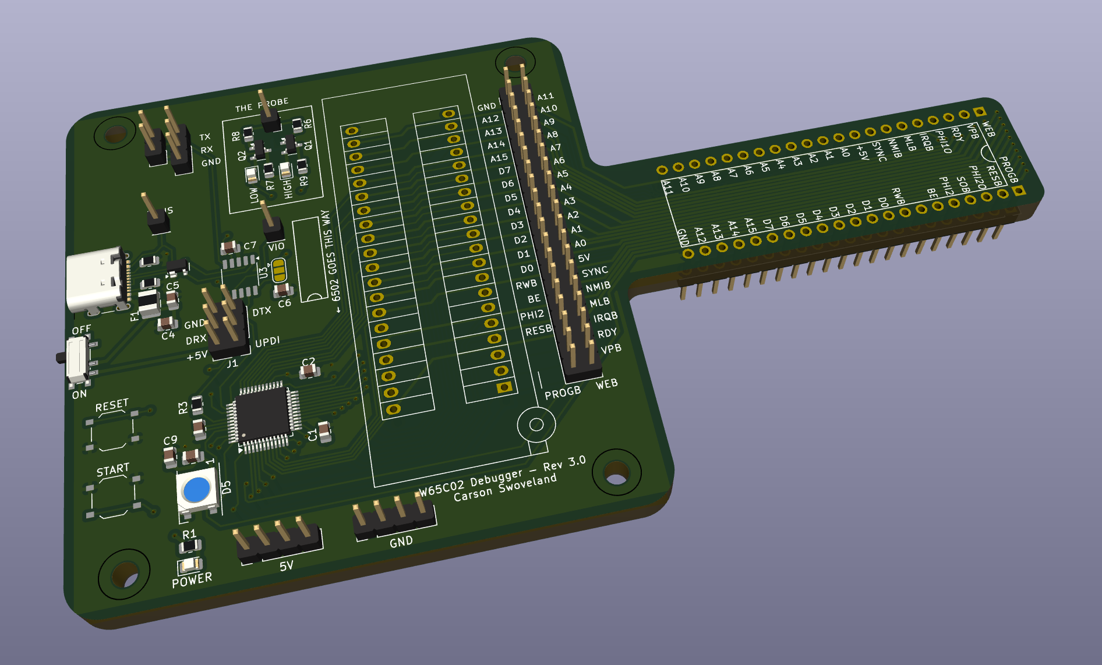This screenshot has height=665, width=1102.
Task: Click the 'NMIB' label on the main board
Action: [598, 286]
